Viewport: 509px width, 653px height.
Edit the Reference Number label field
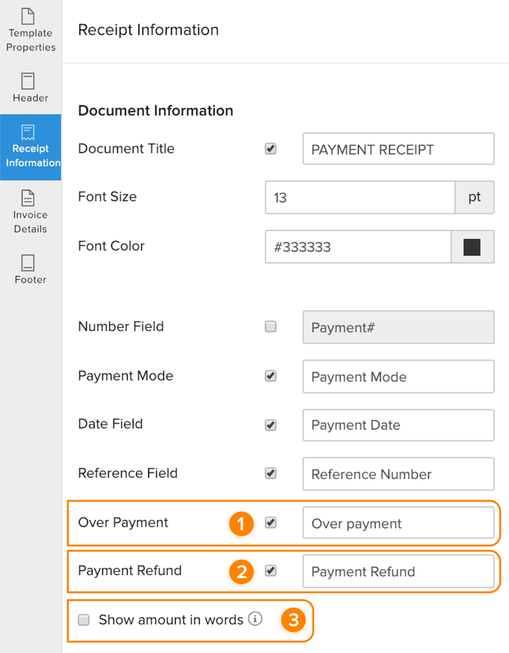[x=398, y=474]
